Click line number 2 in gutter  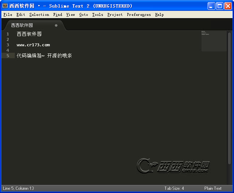tap(8, 39)
